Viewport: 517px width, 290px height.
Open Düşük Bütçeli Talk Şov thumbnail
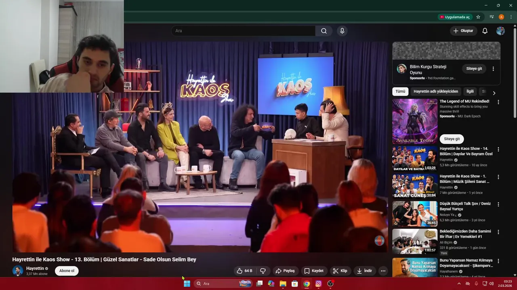tap(415, 213)
